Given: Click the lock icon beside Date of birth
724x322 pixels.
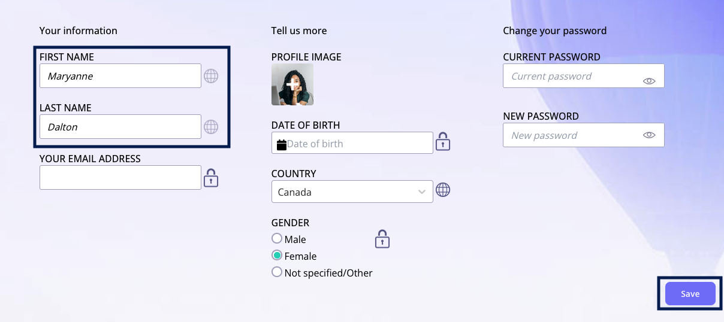Looking at the screenshot, I should [x=443, y=141].
